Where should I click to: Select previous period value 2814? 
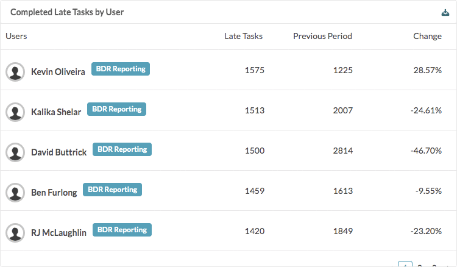342,151
